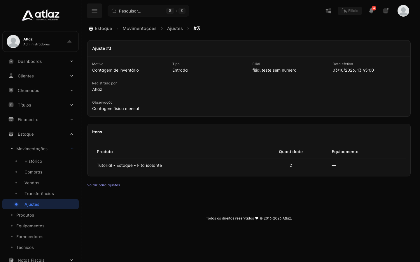This screenshot has width=420, height=262.
Task: Expand the Financeiro section
Action: (41, 120)
